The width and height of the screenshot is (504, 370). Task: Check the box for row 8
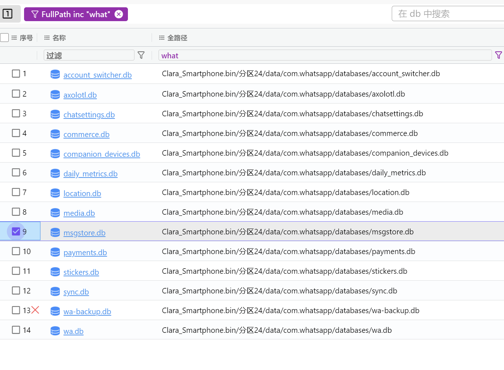[x=16, y=212]
